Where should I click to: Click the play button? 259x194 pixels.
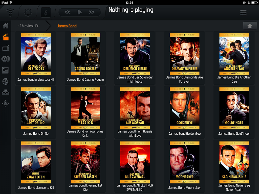[80, 12]
